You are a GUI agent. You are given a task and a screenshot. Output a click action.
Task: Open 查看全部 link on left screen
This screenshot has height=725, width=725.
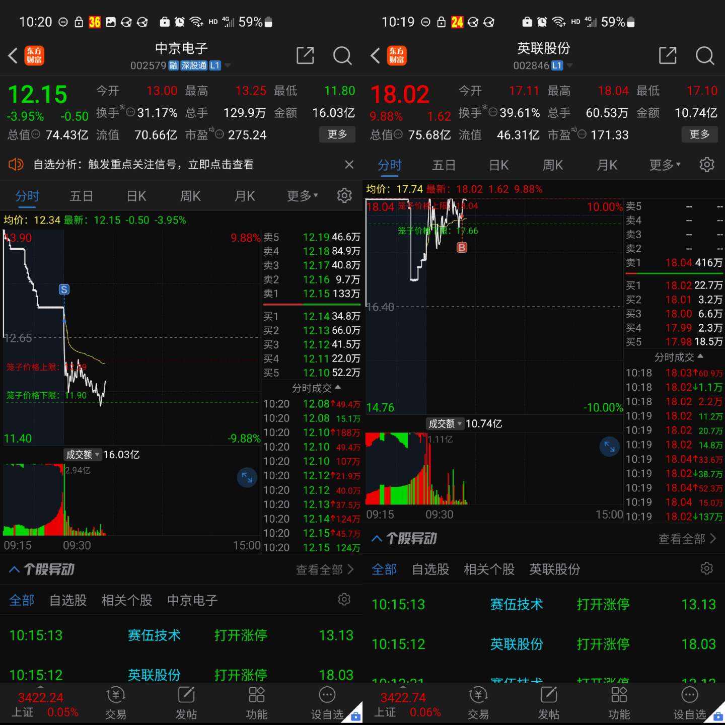[x=325, y=569]
